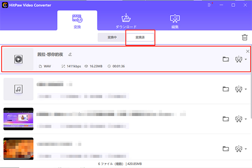Viewport: 252px width, 168px height.
Task: Remove 茜拉-想你的夜 from the list
Action: [248, 51]
